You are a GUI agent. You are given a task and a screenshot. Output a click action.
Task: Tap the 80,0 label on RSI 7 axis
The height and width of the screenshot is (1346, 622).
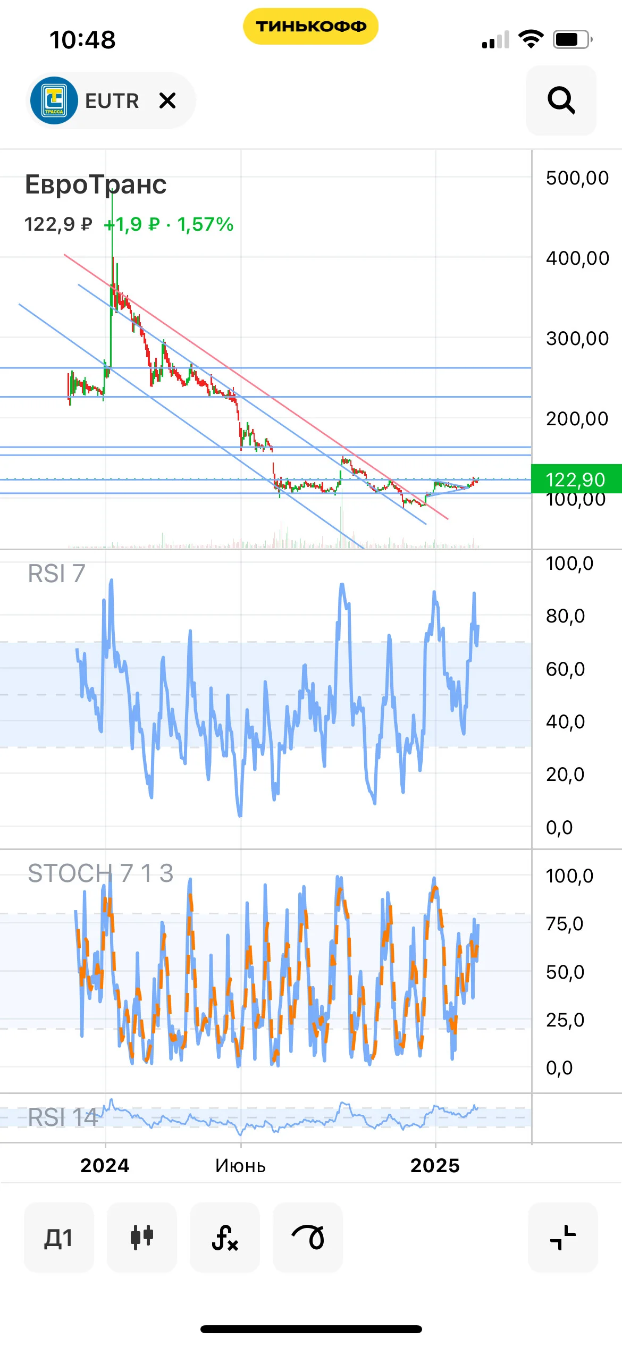pos(565,616)
